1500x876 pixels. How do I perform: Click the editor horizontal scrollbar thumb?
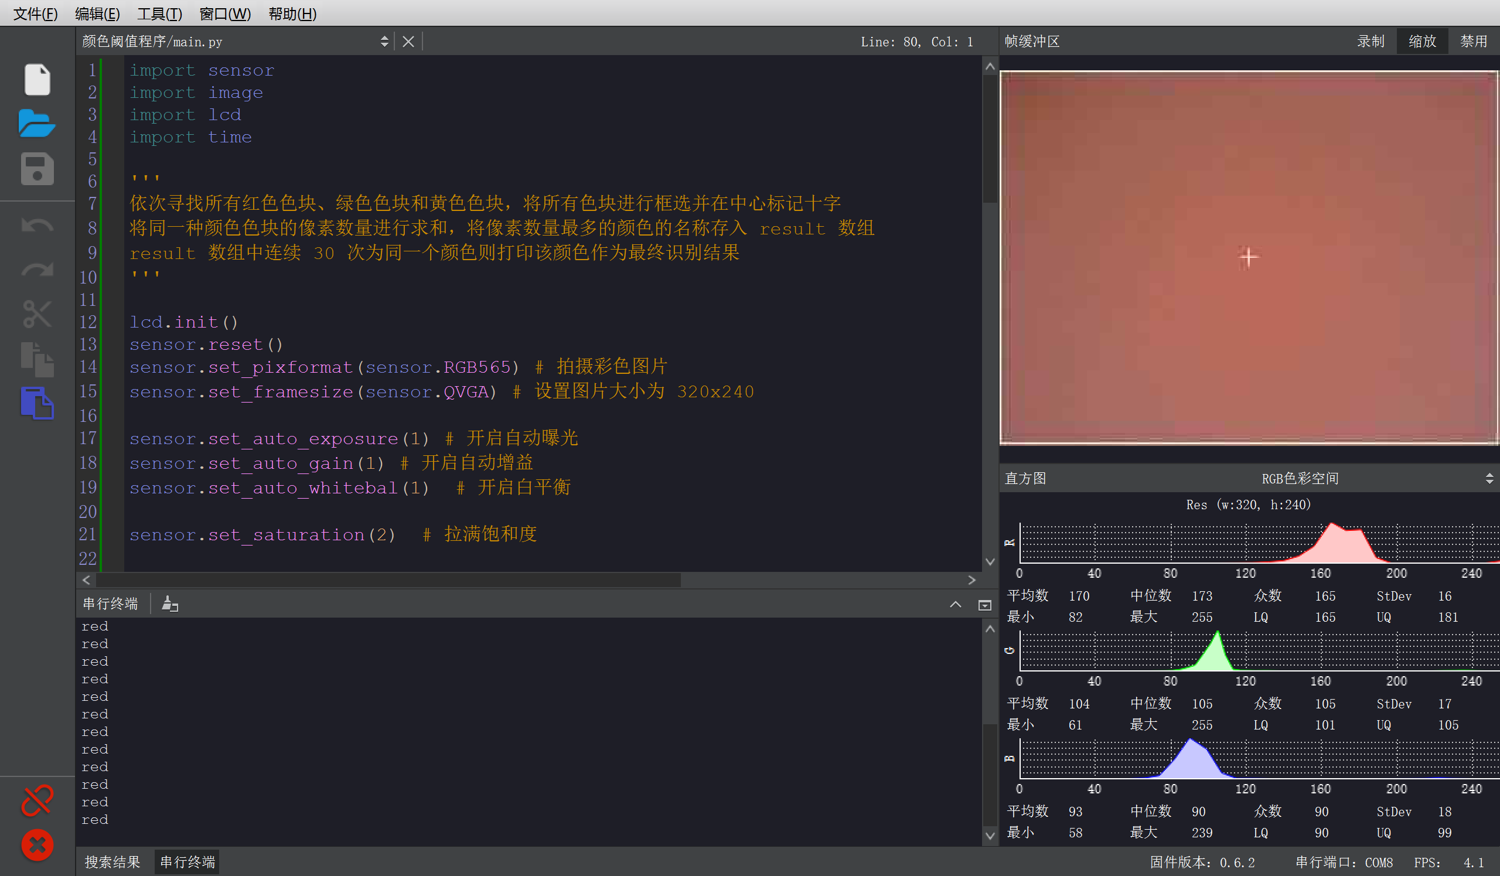[x=388, y=580]
